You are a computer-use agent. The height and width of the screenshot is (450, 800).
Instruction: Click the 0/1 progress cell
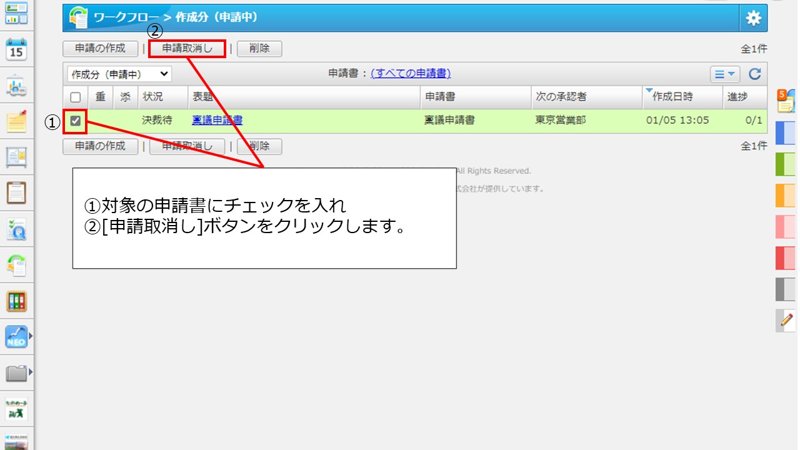(x=754, y=121)
